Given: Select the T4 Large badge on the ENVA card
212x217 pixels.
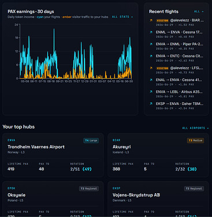Looking at the screenshot, I should point(91,141).
